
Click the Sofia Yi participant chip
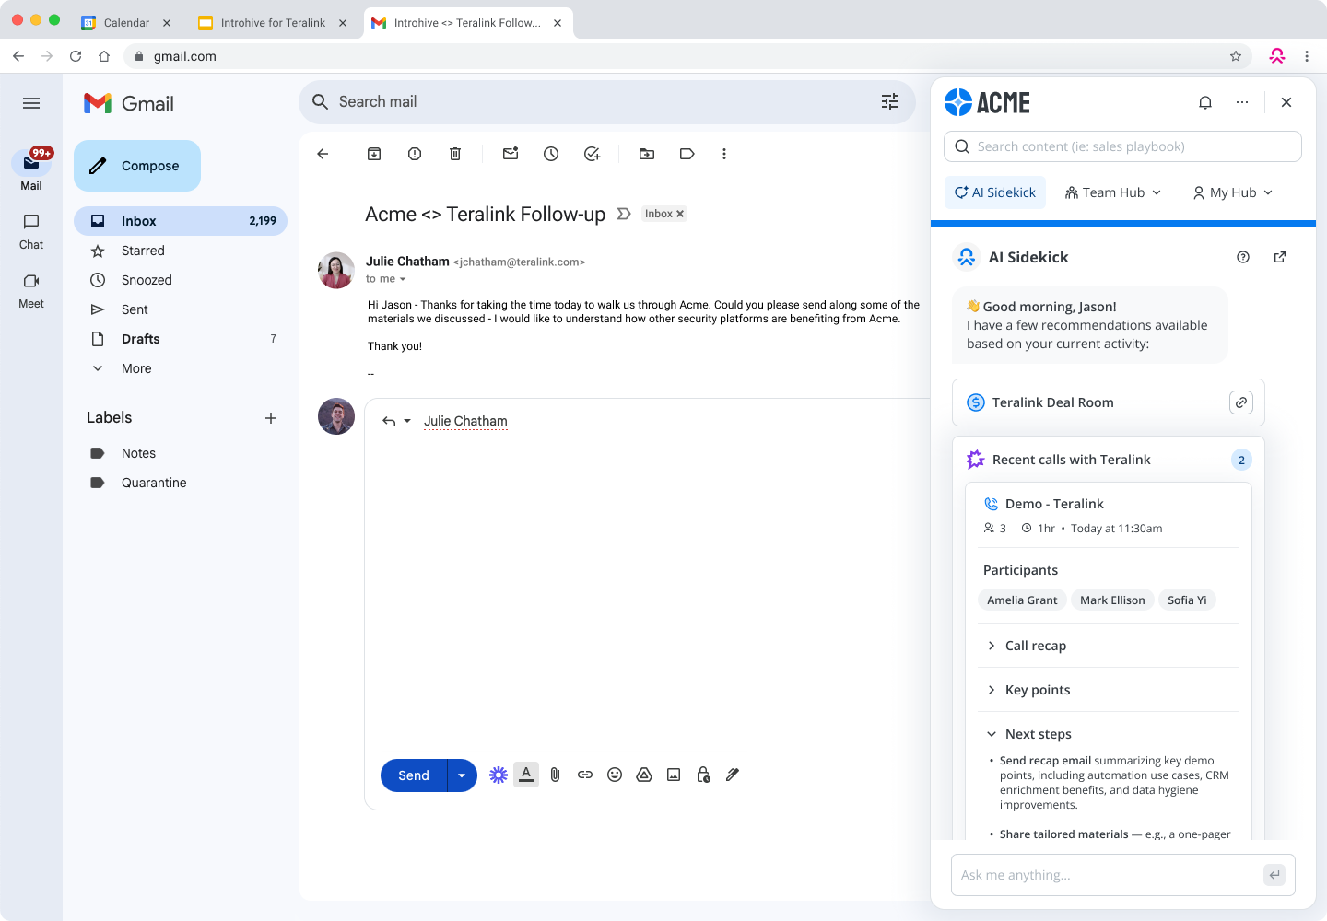[1187, 600]
